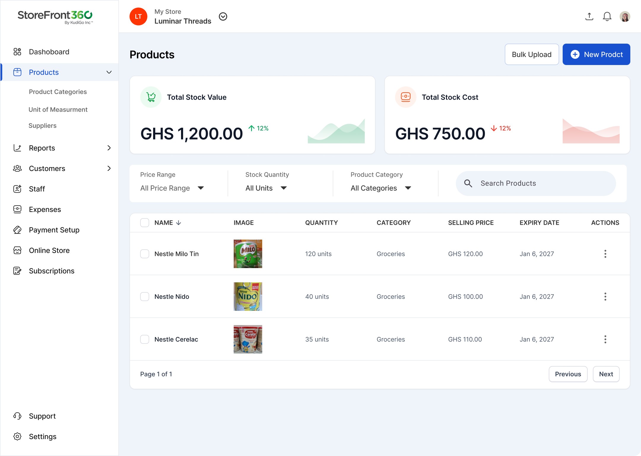This screenshot has height=456, width=641.
Task: Click the Total Stock Value green chart
Action: click(x=336, y=132)
